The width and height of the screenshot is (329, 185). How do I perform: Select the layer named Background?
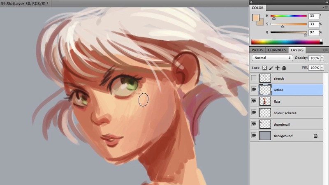pos(283,136)
